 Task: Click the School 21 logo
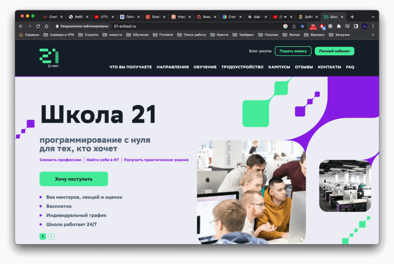(49, 58)
